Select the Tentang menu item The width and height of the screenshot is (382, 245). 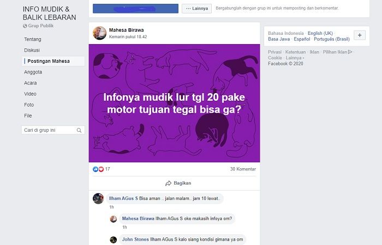(x=33, y=39)
